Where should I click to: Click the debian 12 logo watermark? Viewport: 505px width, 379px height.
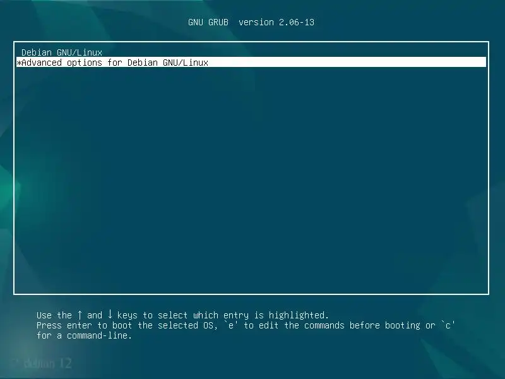[x=42, y=363]
